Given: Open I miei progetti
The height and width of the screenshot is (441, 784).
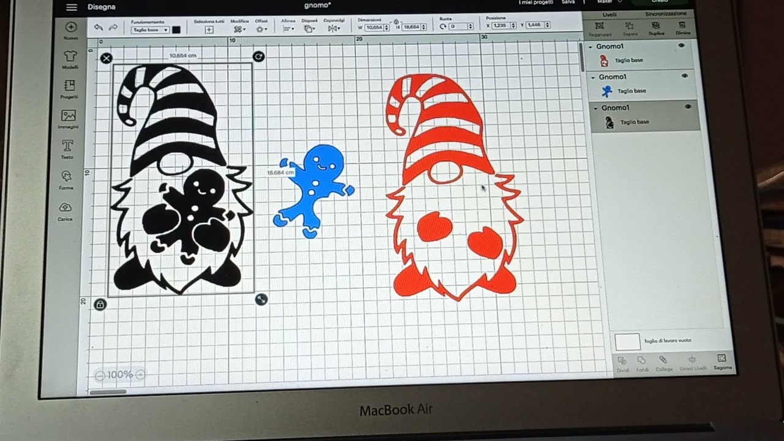Looking at the screenshot, I should click(535, 2).
